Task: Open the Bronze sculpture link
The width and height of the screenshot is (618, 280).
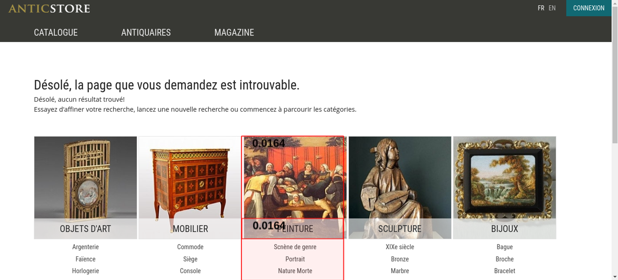Action: pos(400,259)
